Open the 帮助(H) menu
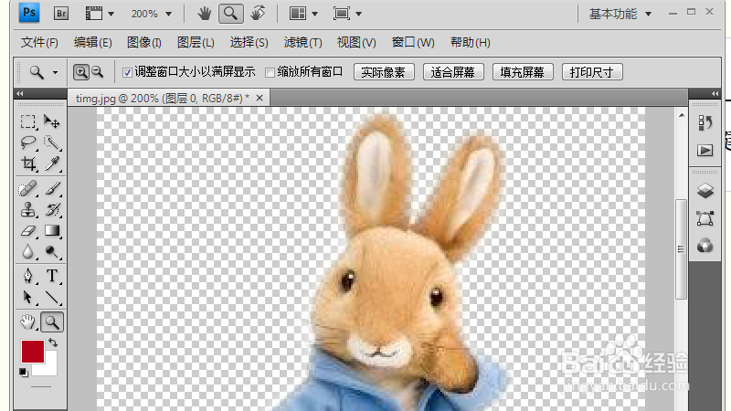 point(471,42)
